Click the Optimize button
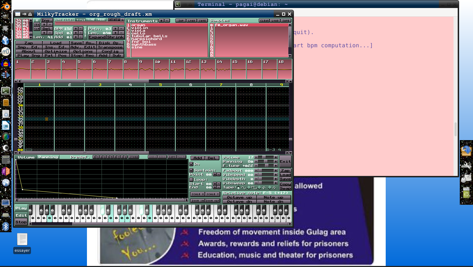 click(x=56, y=51)
